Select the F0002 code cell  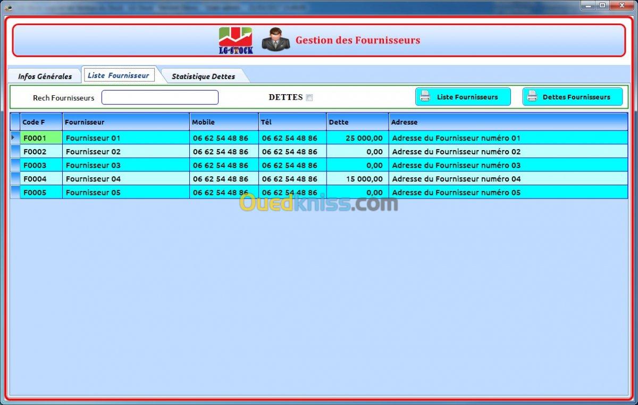[41, 152]
